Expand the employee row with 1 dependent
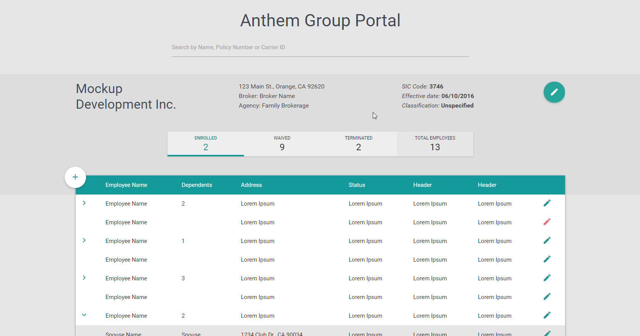This screenshot has width=640, height=336. (84, 240)
